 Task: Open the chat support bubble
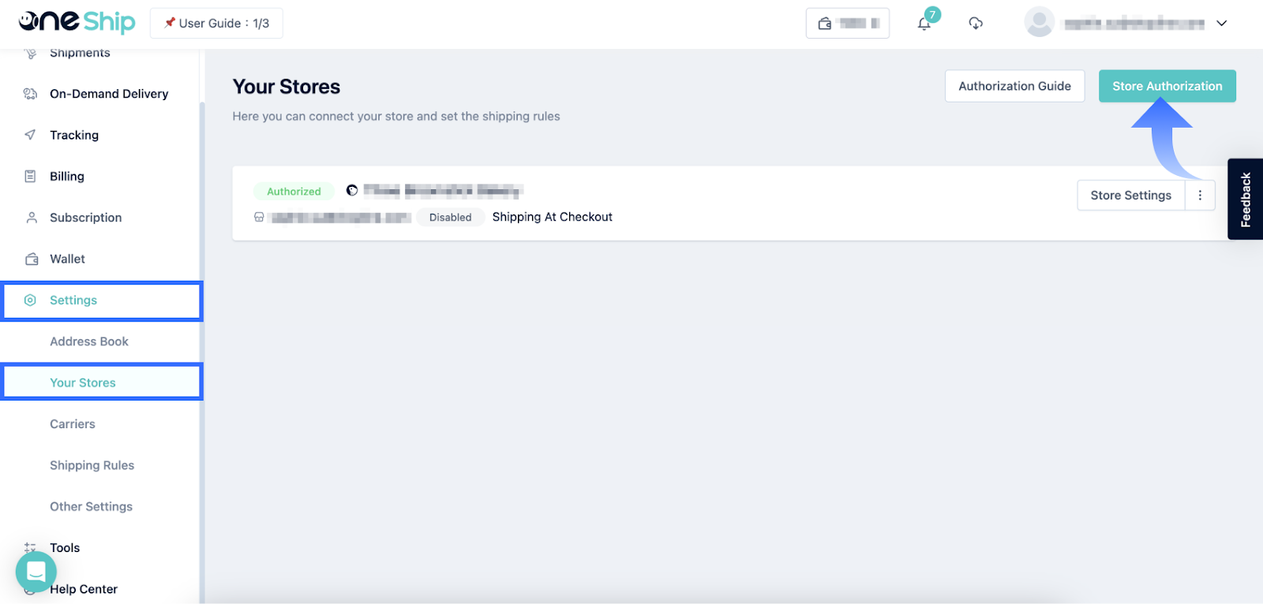pos(36,571)
